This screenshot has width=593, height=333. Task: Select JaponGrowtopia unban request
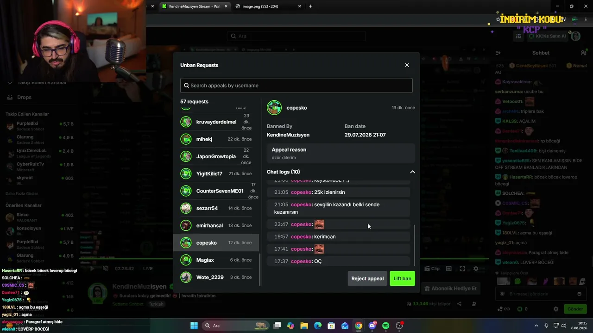pyautogui.click(x=216, y=156)
